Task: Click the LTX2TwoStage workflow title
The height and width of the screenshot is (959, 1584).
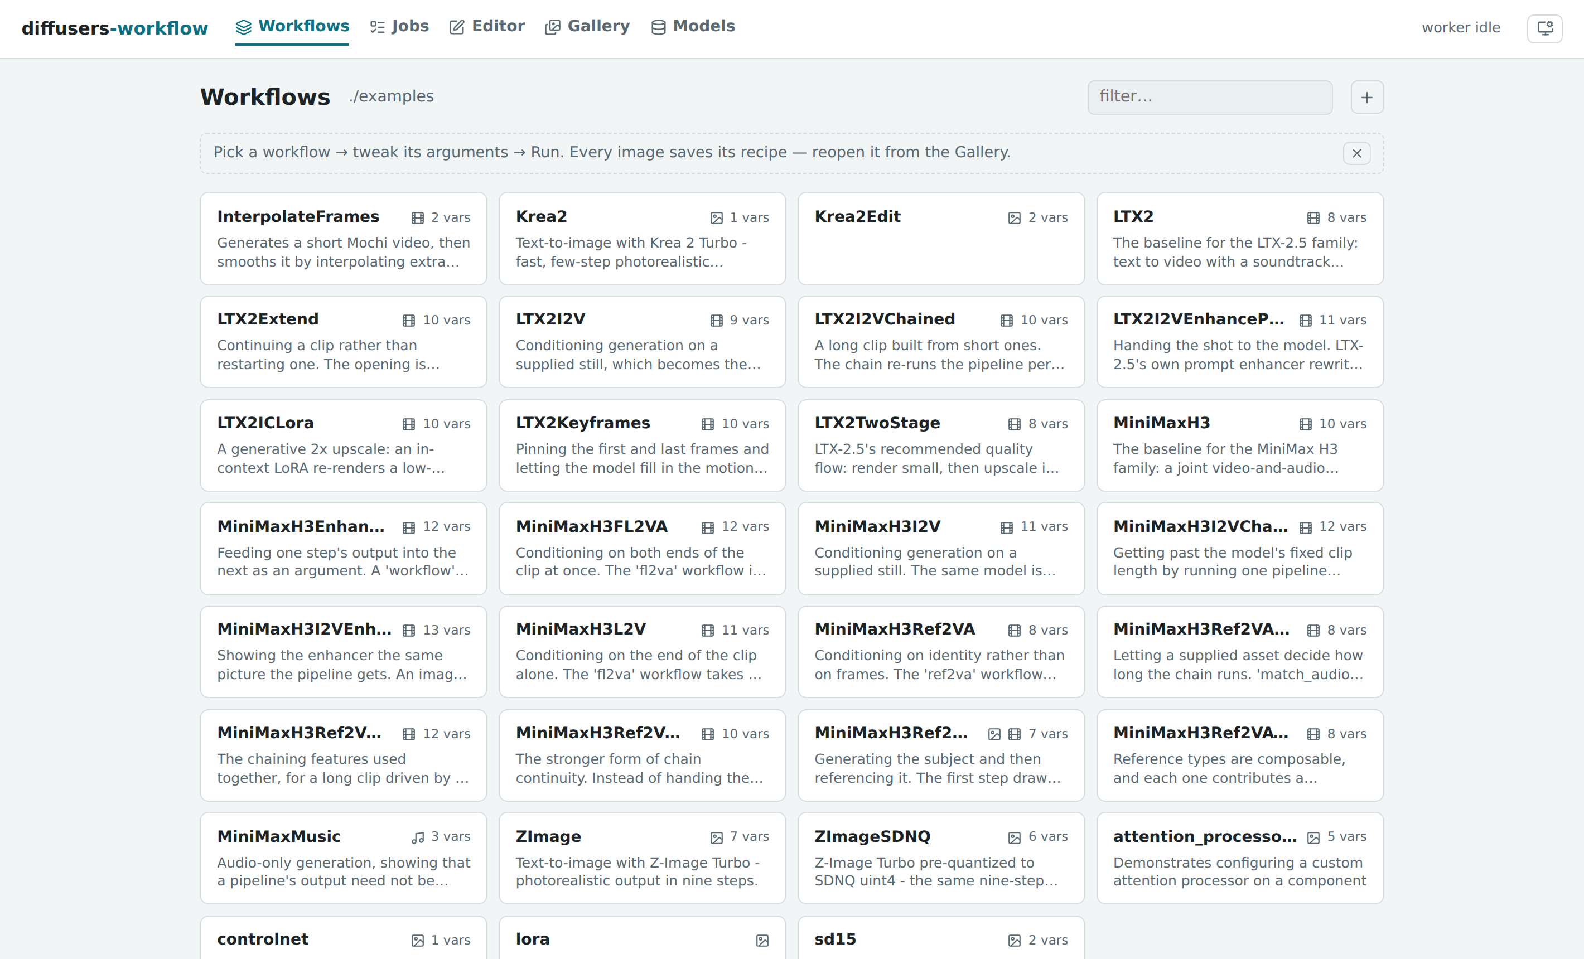Action: point(877,423)
